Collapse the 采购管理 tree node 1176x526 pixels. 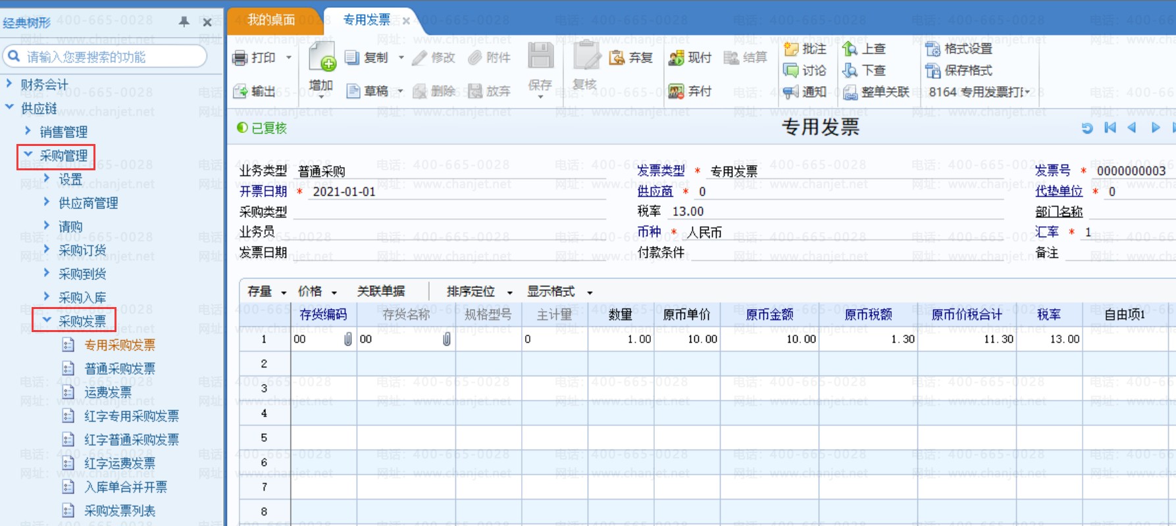(x=28, y=155)
